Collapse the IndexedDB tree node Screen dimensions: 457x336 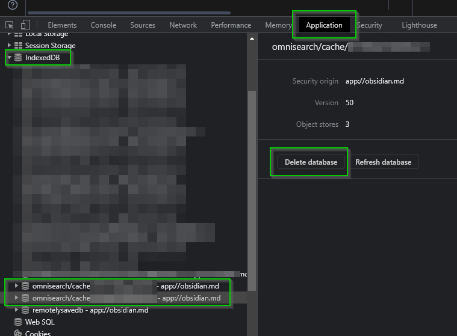tap(9, 57)
